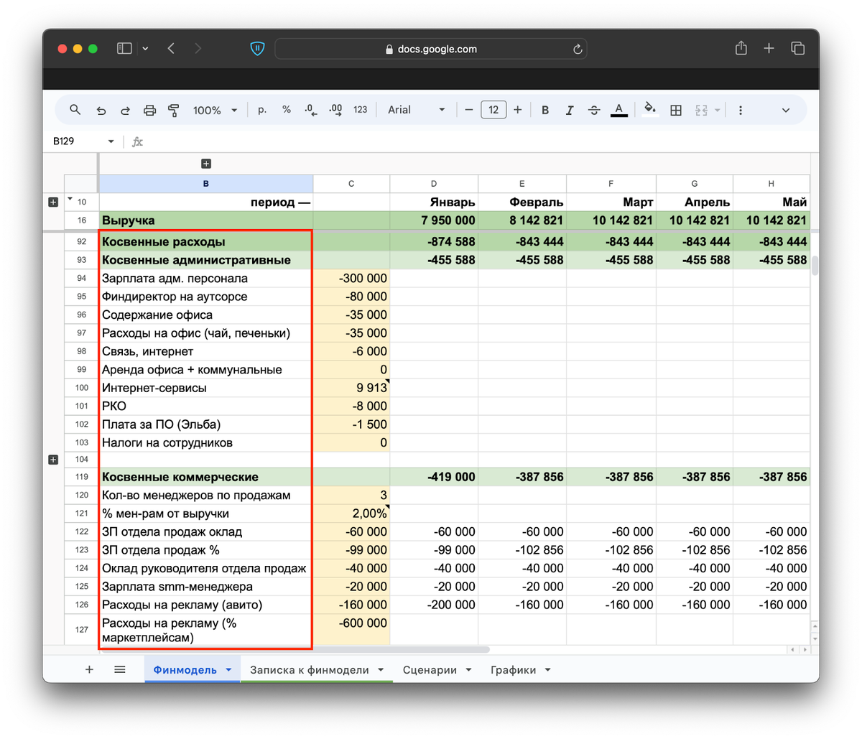Undo the last action with undo arrow
This screenshot has height=739, width=862.
pos(101,110)
